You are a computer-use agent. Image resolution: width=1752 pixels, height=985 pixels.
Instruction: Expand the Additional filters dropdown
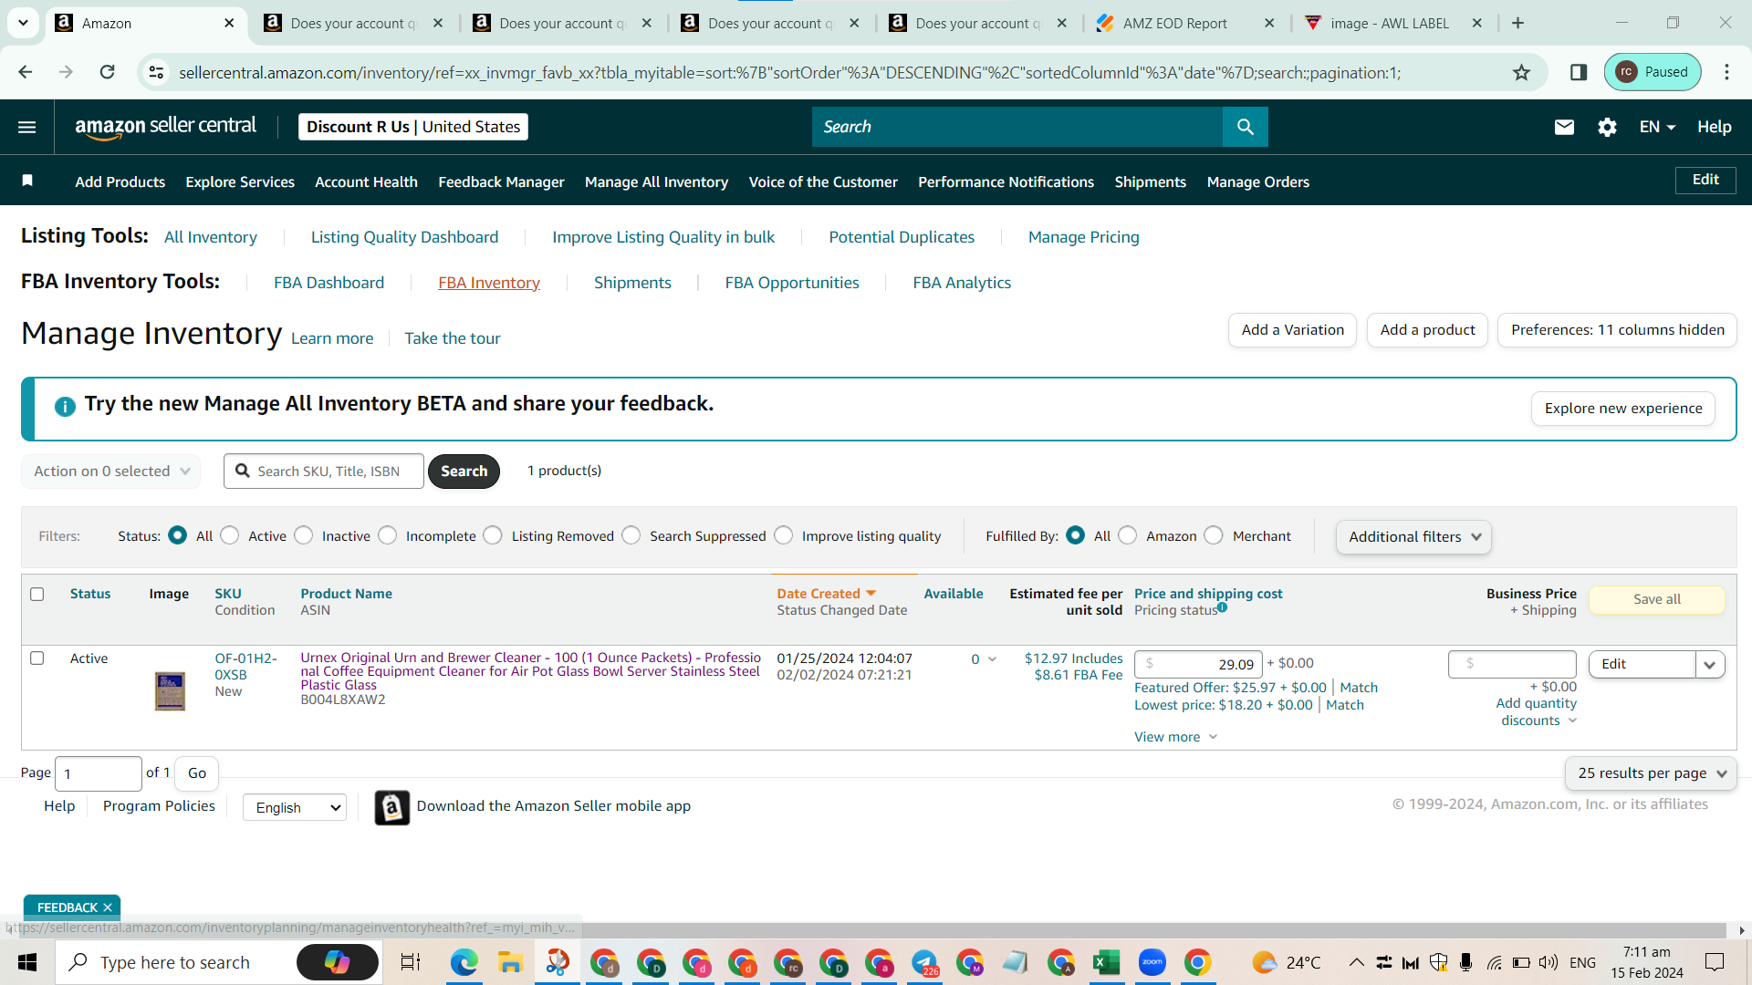pos(1413,537)
